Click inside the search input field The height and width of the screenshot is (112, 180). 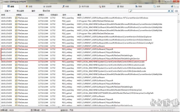coord(149,11)
